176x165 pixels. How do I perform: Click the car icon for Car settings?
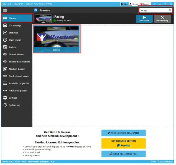(x=5, y=25)
